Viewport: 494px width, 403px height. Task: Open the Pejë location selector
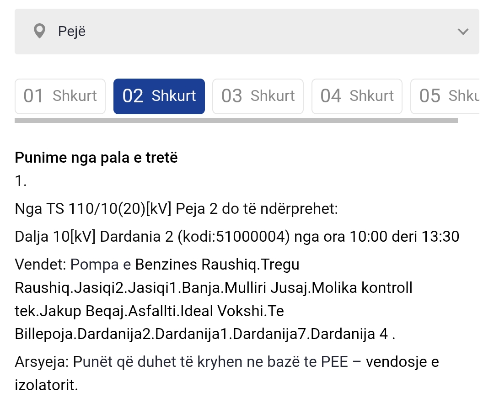(247, 32)
